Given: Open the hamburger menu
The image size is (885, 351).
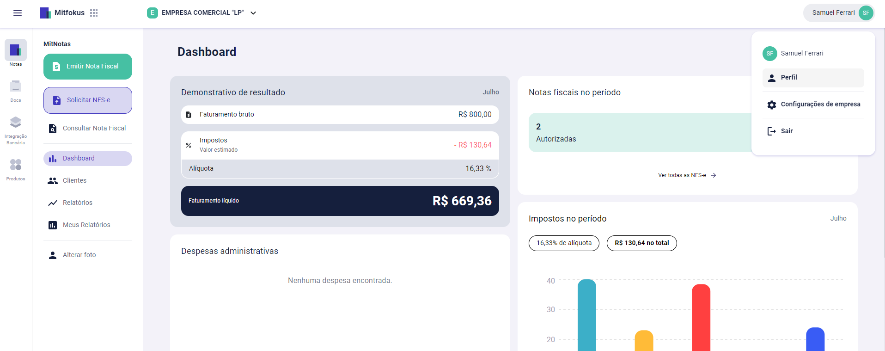Looking at the screenshot, I should coord(18,13).
